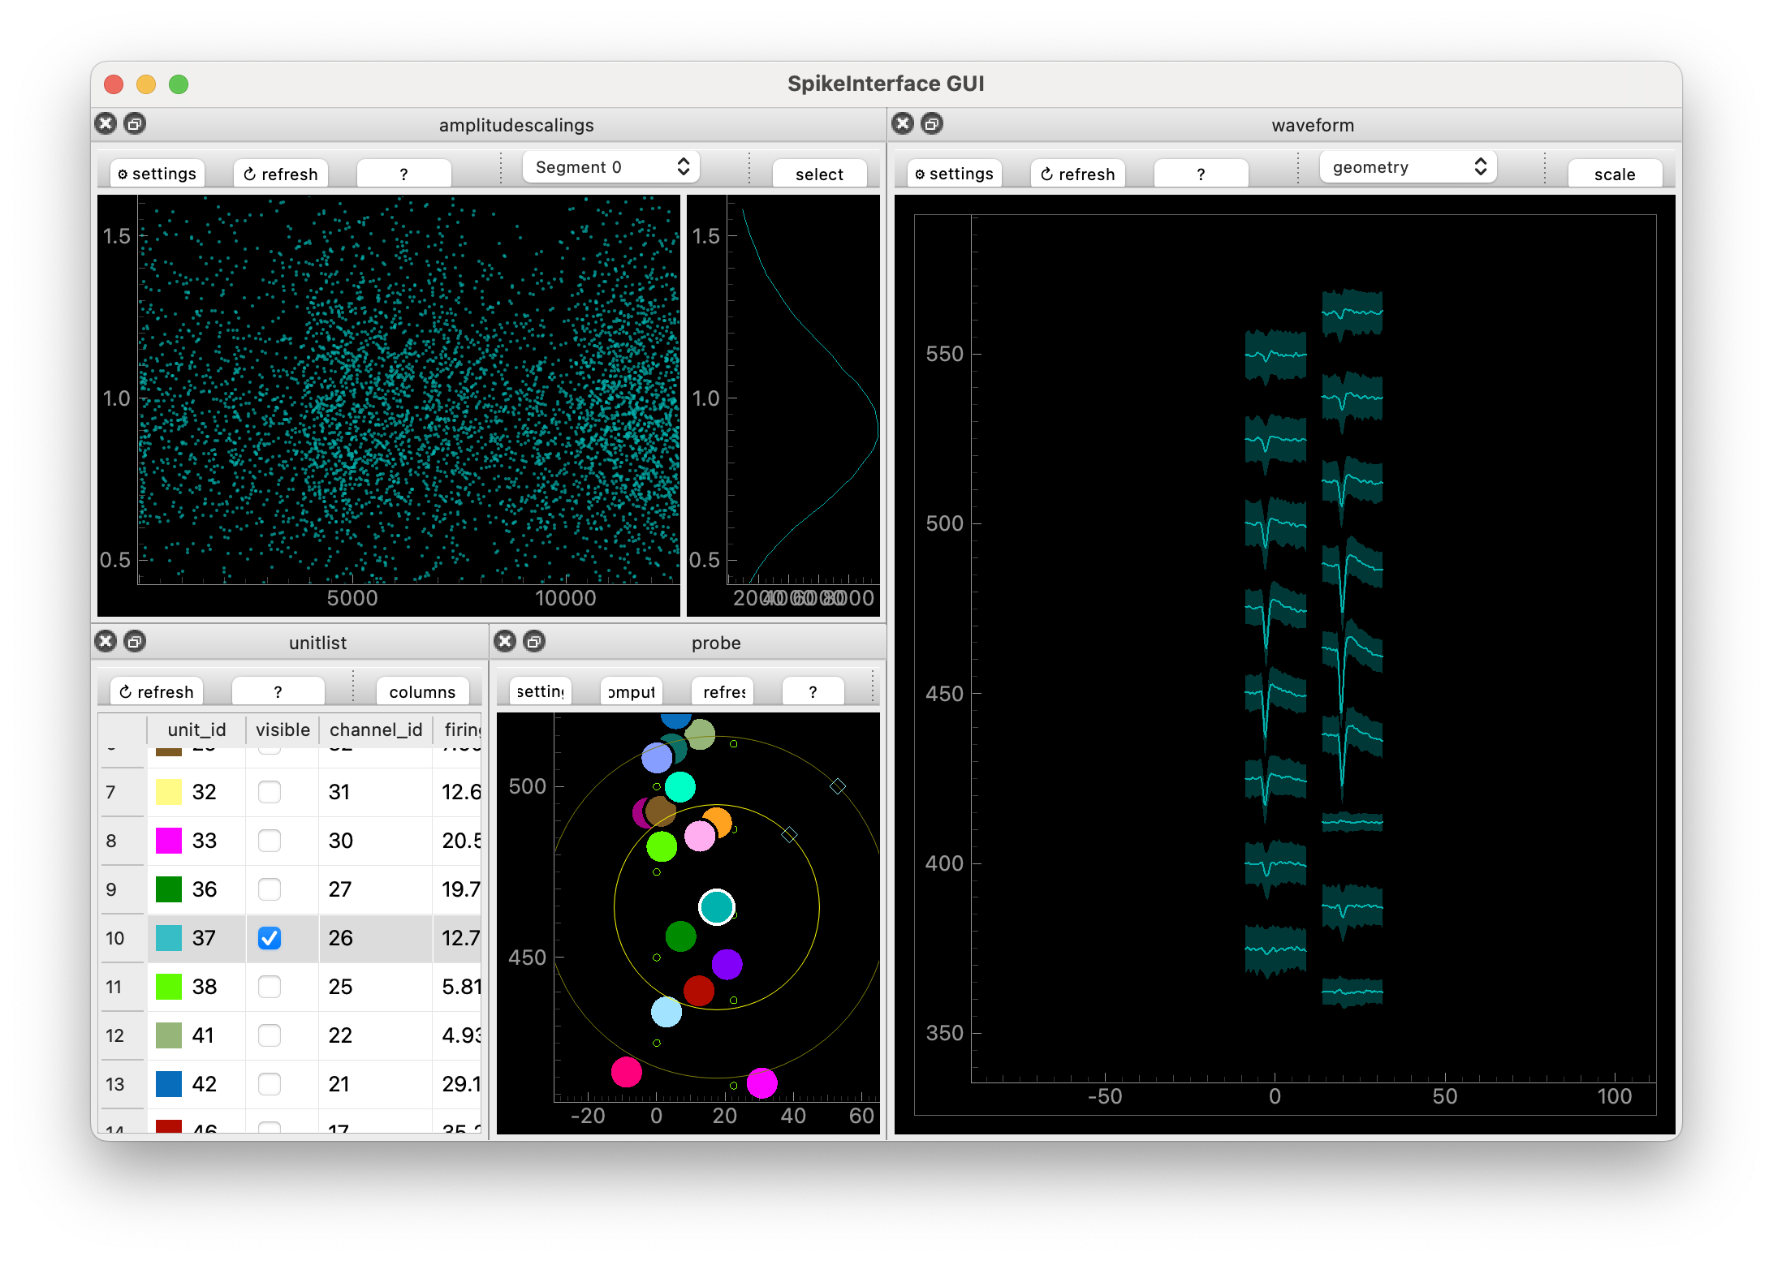Toggle visibility of unit 36
This screenshot has height=1261, width=1773.
tap(270, 889)
